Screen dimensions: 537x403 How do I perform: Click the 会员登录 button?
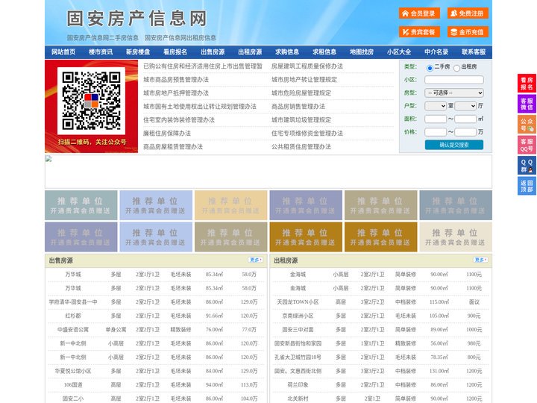click(419, 13)
